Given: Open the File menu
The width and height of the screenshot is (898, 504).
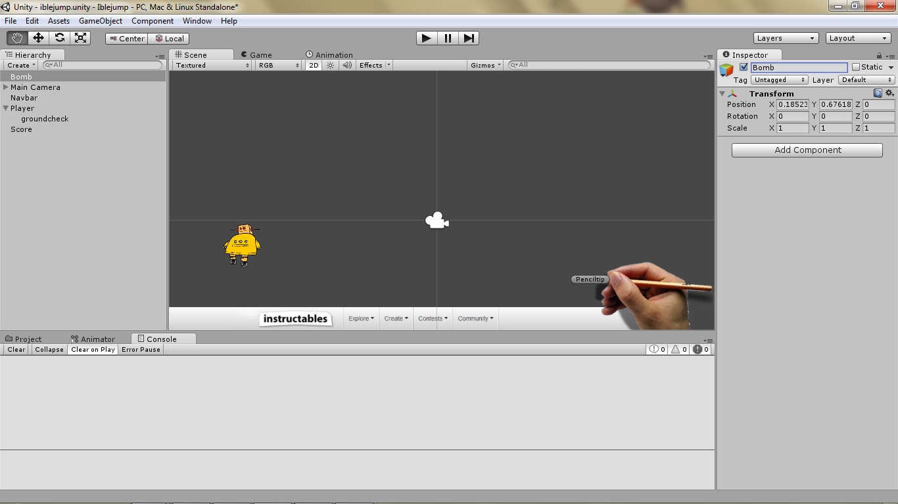Looking at the screenshot, I should 11,21.
